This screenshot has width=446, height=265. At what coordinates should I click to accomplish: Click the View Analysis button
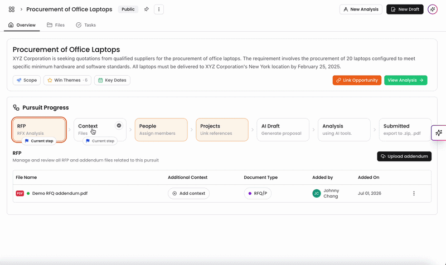pyautogui.click(x=406, y=80)
